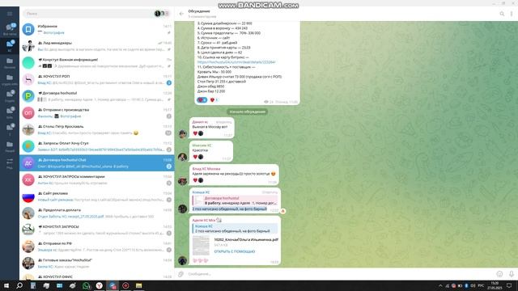This screenshot has height=291, width=518.
Task: Show hidden system tray icons
Action: coord(440,285)
